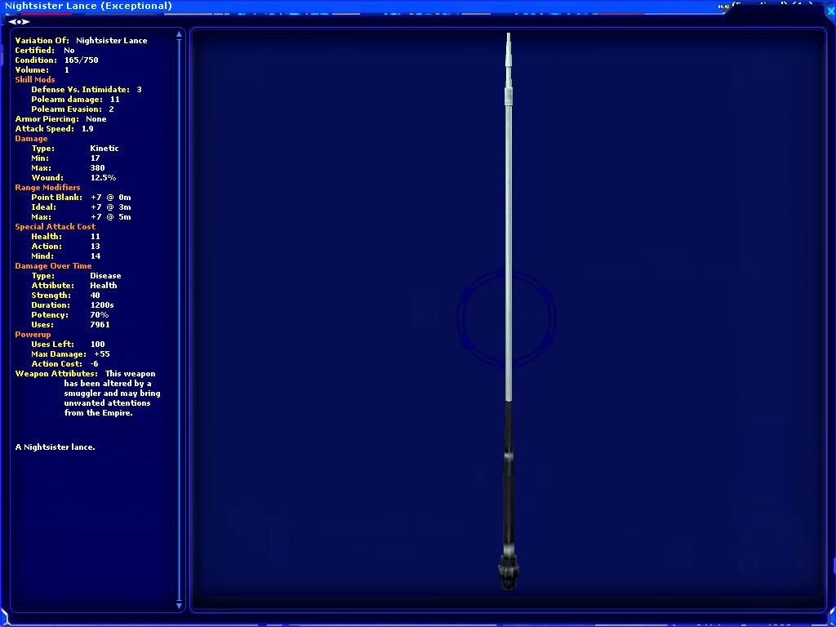Click the 'Potency: 70%' line
The width and height of the screenshot is (836, 627).
point(70,314)
